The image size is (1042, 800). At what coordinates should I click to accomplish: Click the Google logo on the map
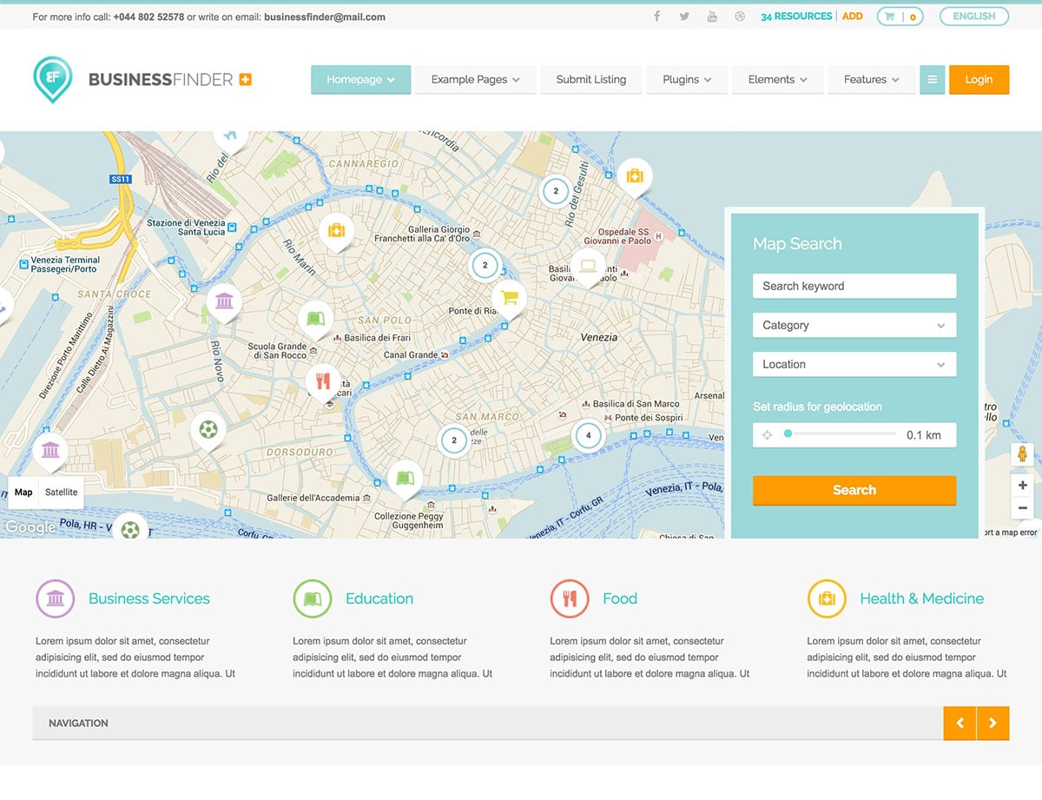click(x=30, y=527)
